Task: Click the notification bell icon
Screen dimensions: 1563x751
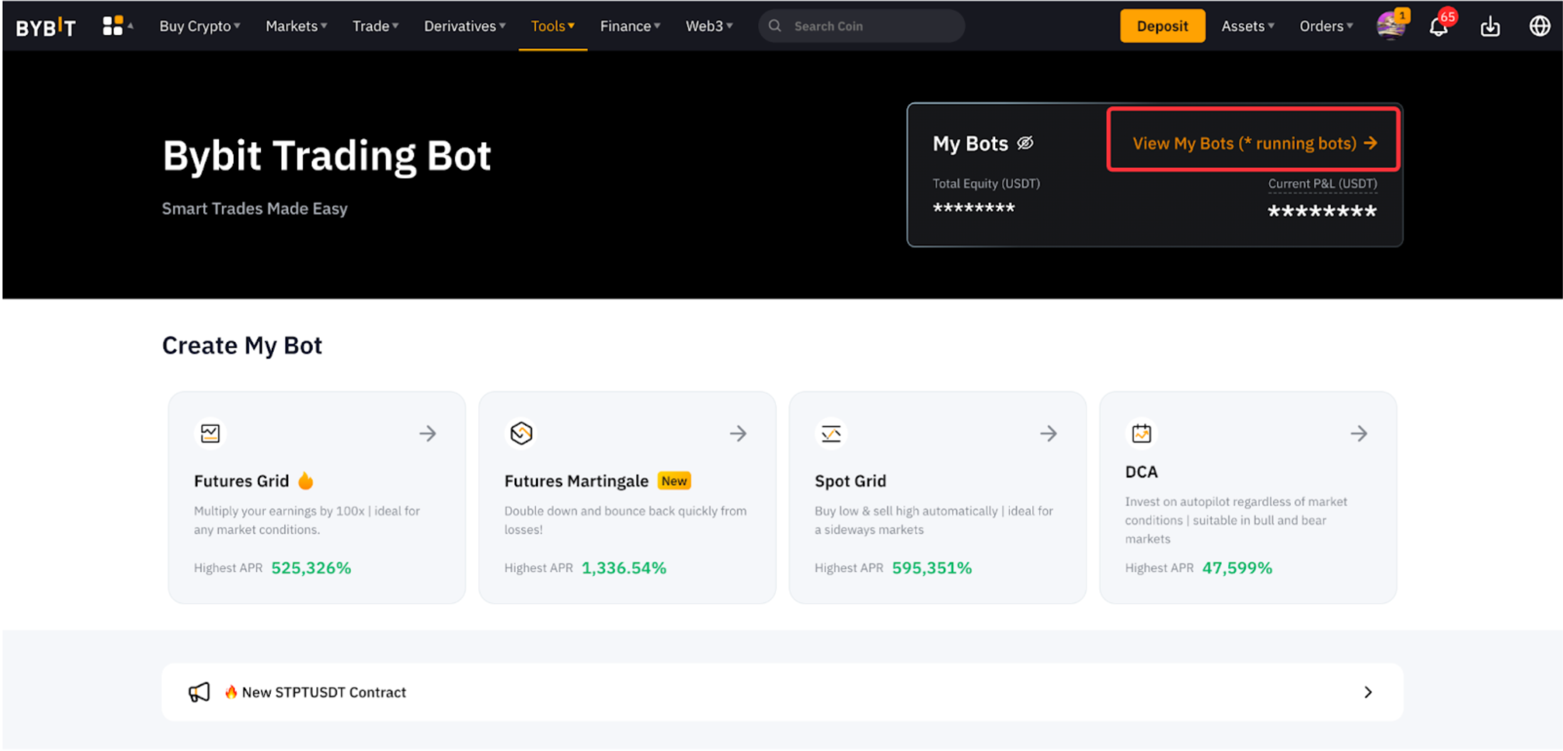Action: [x=1438, y=27]
